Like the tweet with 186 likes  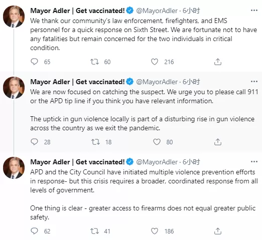[155, 231]
